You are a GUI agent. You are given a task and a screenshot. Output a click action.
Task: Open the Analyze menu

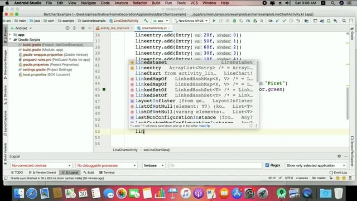click(x=121, y=3)
